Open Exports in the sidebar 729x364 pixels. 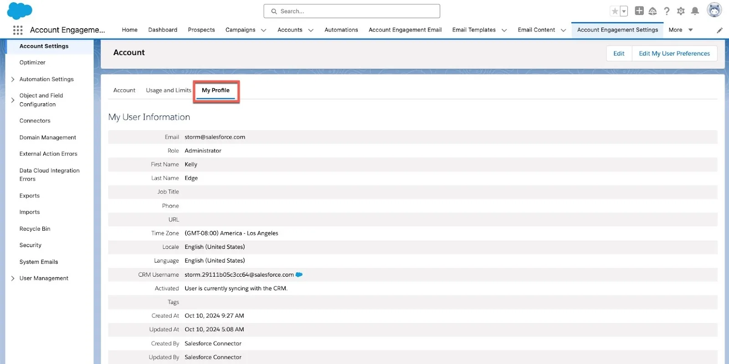(x=30, y=196)
